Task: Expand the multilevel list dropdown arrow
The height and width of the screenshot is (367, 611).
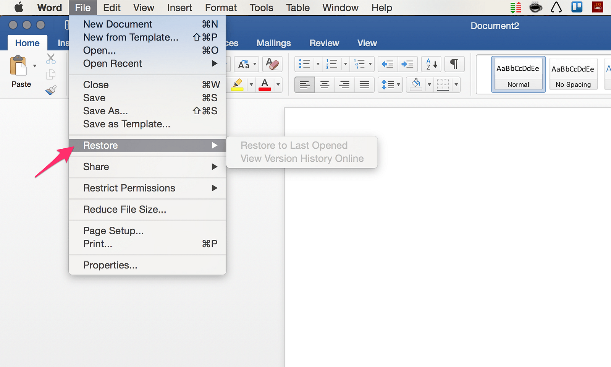Action: [370, 64]
